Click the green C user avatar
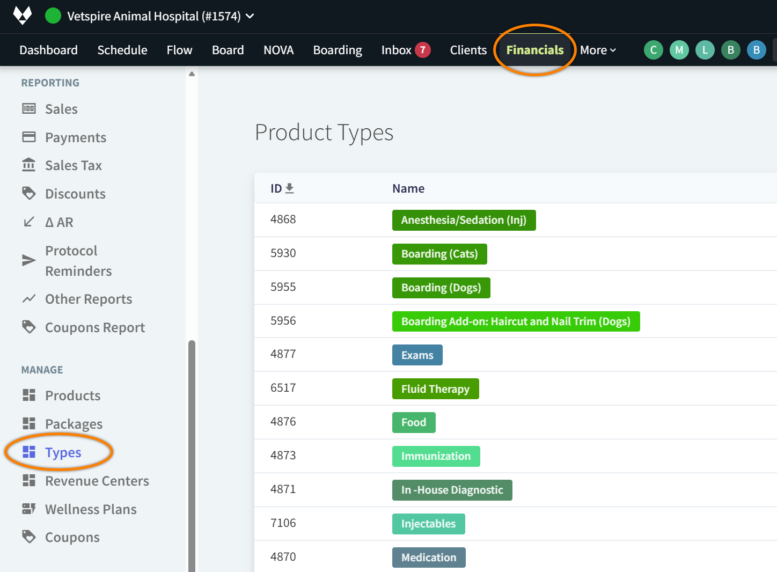777x572 pixels. click(653, 50)
